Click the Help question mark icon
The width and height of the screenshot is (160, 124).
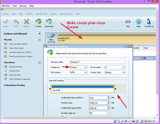click(138, 22)
